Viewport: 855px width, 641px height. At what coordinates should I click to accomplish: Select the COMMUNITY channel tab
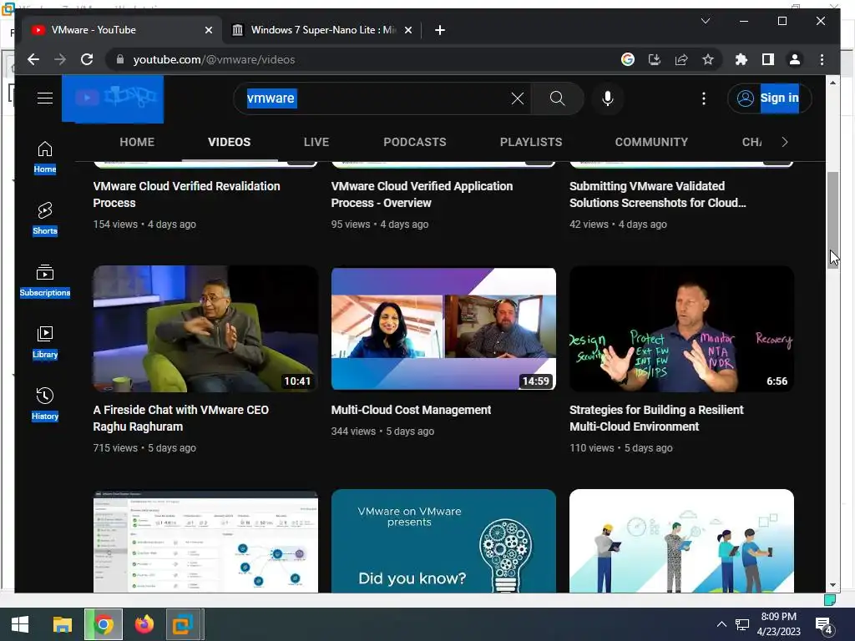pyautogui.click(x=651, y=142)
